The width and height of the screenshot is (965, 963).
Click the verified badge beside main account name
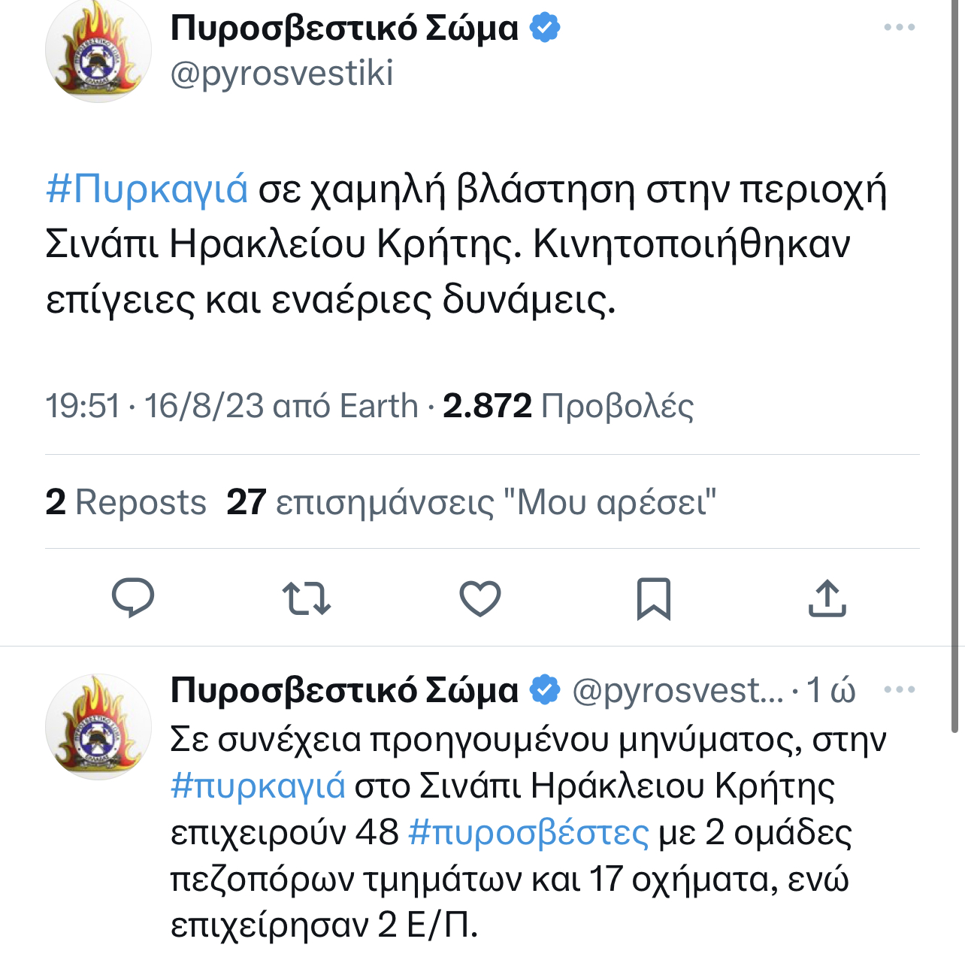[545, 28]
